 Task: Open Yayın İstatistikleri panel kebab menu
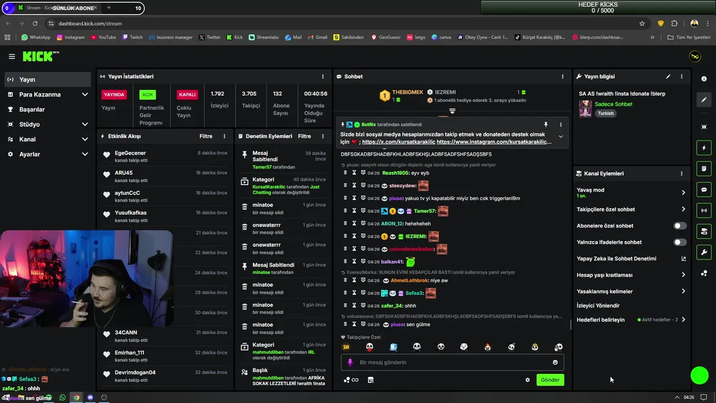point(323,76)
